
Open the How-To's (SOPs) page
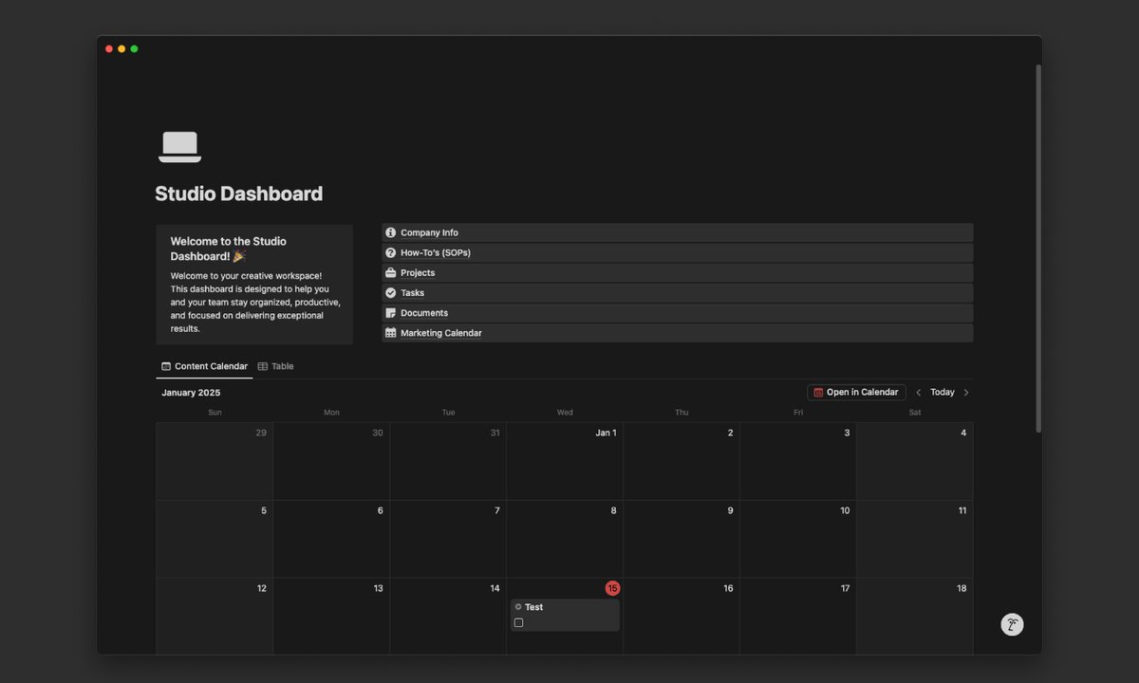[677, 252]
